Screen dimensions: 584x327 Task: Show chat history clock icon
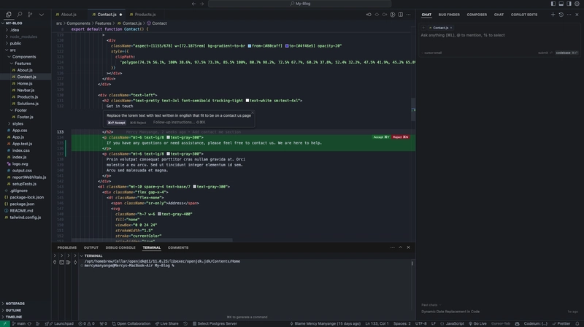[561, 15]
